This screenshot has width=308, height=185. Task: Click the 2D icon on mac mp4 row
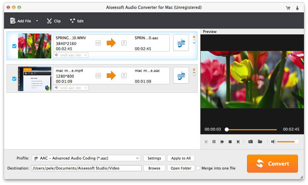coord(98,76)
